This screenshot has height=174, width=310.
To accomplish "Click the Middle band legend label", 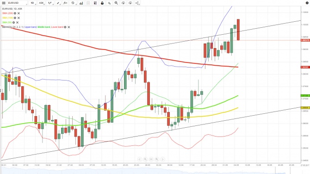I will click(43, 27).
